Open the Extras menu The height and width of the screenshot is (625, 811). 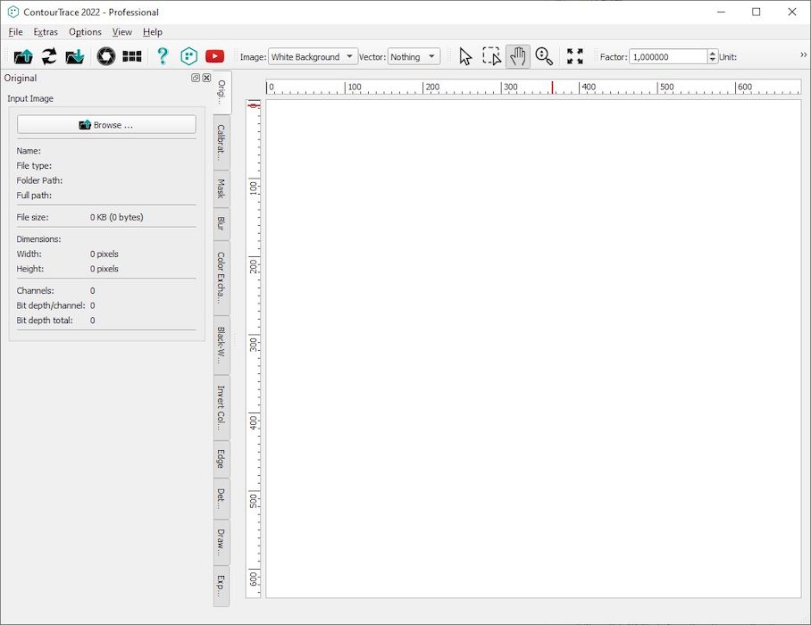pos(46,32)
